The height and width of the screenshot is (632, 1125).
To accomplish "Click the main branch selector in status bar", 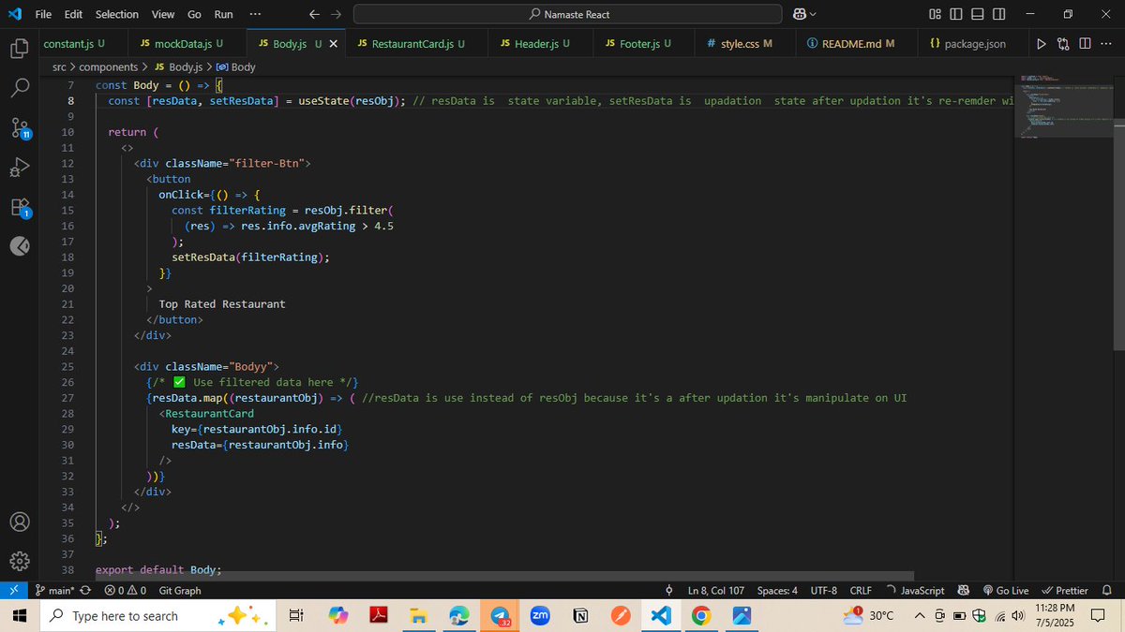I will 55,591.
